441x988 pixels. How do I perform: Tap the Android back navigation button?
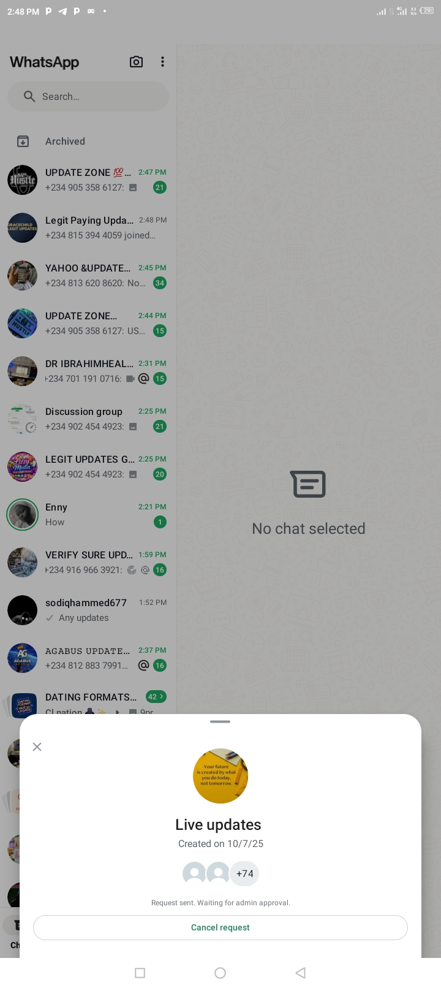(x=300, y=973)
